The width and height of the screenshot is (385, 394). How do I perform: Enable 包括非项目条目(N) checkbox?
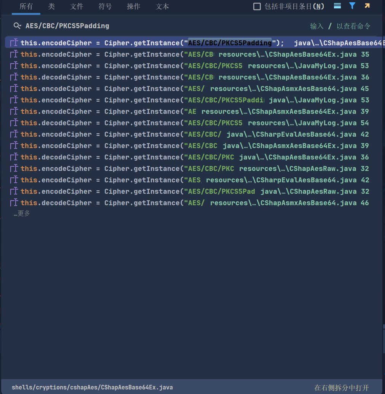[257, 6]
